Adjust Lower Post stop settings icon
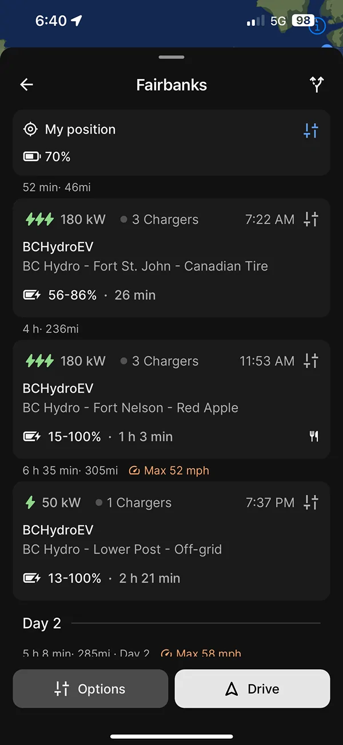Screen dimensions: 343x745 [310, 502]
